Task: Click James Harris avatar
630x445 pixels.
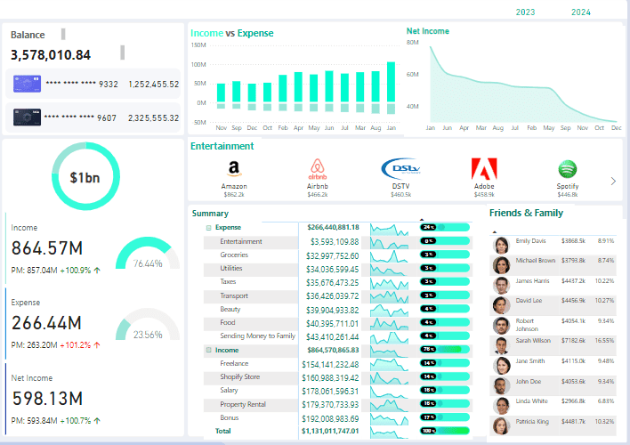Action: tap(501, 285)
